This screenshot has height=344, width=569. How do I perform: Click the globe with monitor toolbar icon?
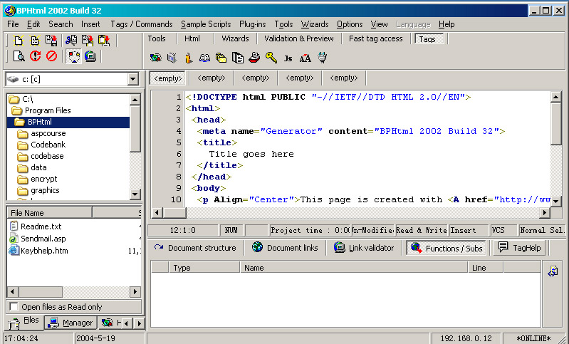[90, 56]
